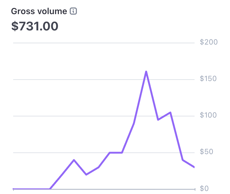Click the purple line's right end point
The height and width of the screenshot is (194, 230).
pos(194,167)
